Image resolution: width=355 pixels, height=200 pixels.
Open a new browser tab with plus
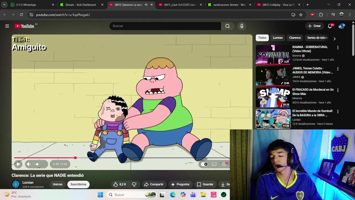[308, 5]
